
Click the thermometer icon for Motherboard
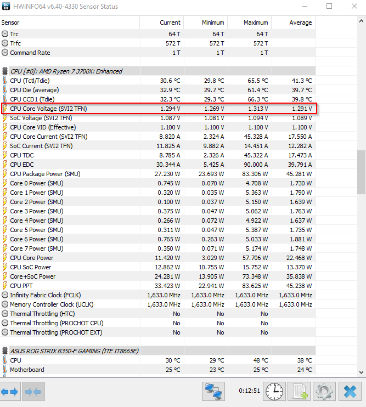pyautogui.click(x=5, y=369)
